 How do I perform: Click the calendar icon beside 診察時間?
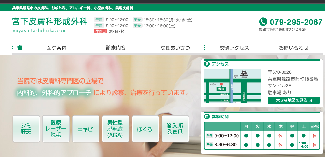(x=207, y=117)
